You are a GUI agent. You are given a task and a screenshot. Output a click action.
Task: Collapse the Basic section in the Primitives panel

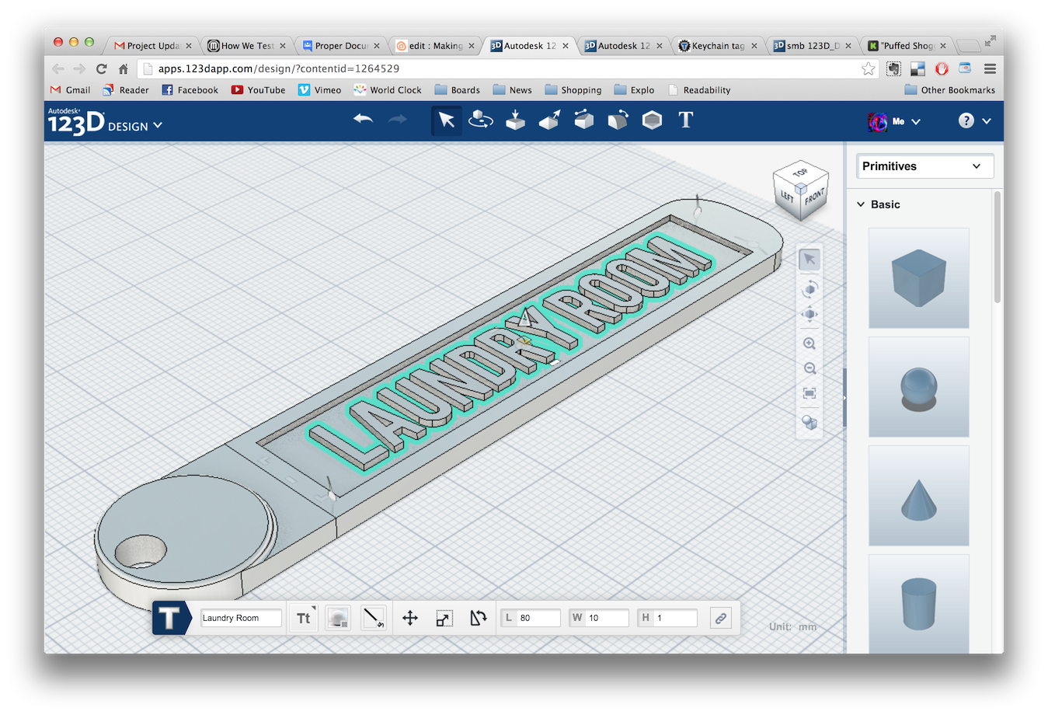coord(861,204)
